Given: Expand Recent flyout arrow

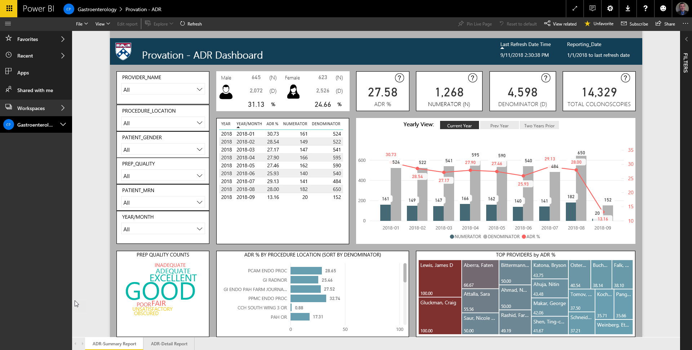Looking at the screenshot, I should point(63,56).
